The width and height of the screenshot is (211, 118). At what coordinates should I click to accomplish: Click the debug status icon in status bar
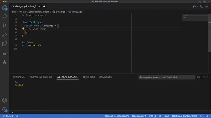17,116
